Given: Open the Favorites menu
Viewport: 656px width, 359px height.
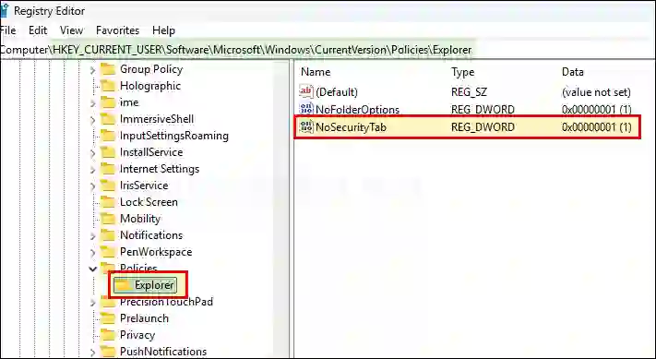Looking at the screenshot, I should pyautogui.click(x=117, y=30).
